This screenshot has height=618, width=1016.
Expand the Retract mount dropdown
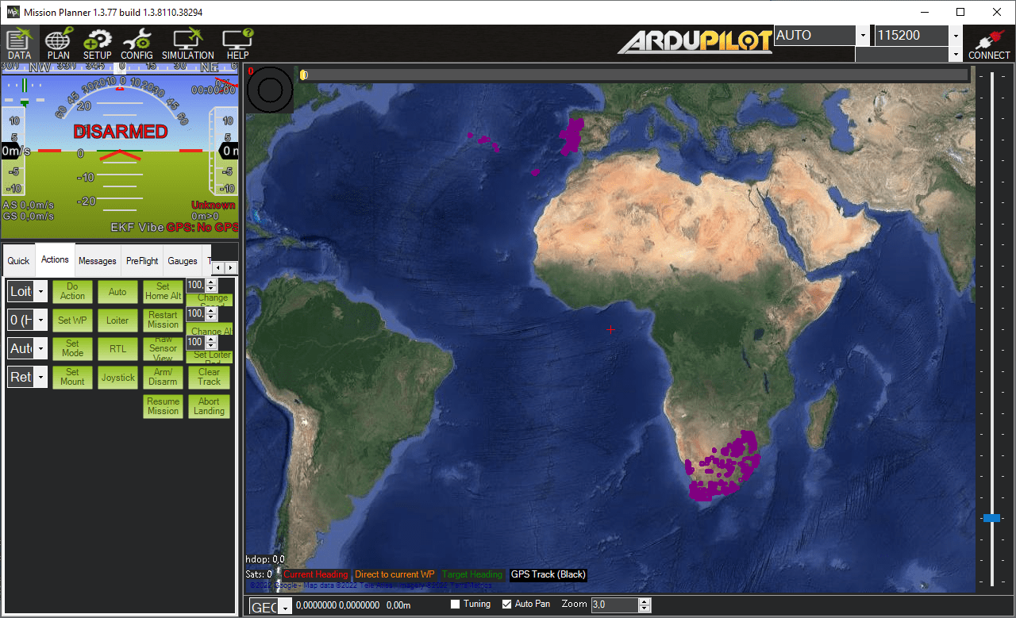click(x=41, y=377)
